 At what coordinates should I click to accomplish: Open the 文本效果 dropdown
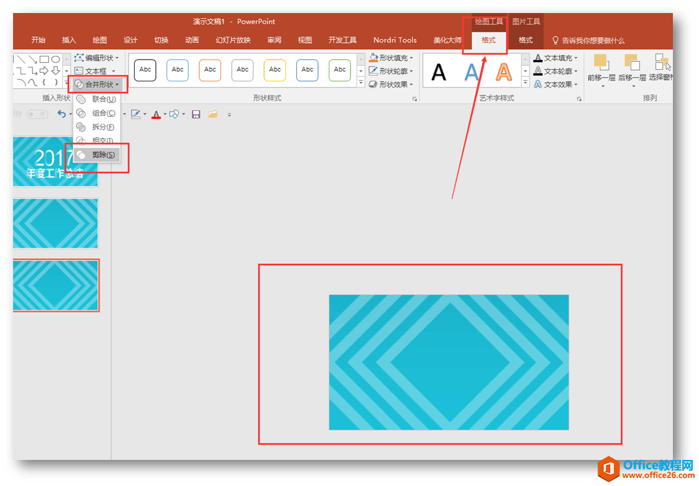tap(555, 84)
